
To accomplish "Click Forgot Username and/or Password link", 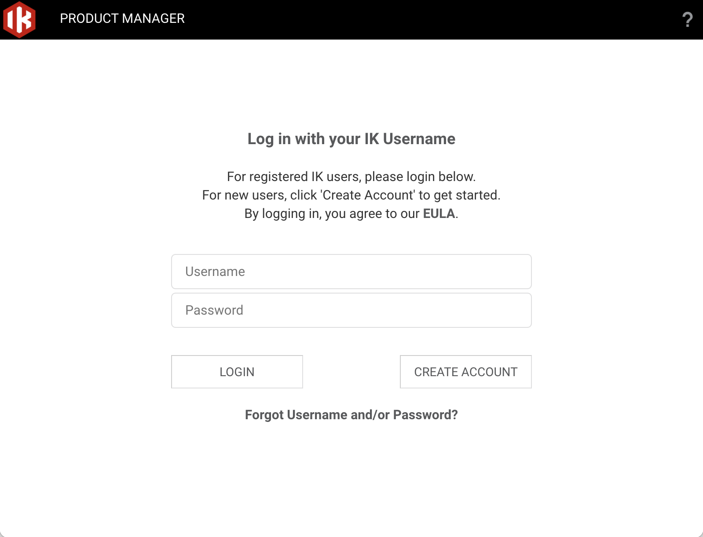I will (351, 415).
